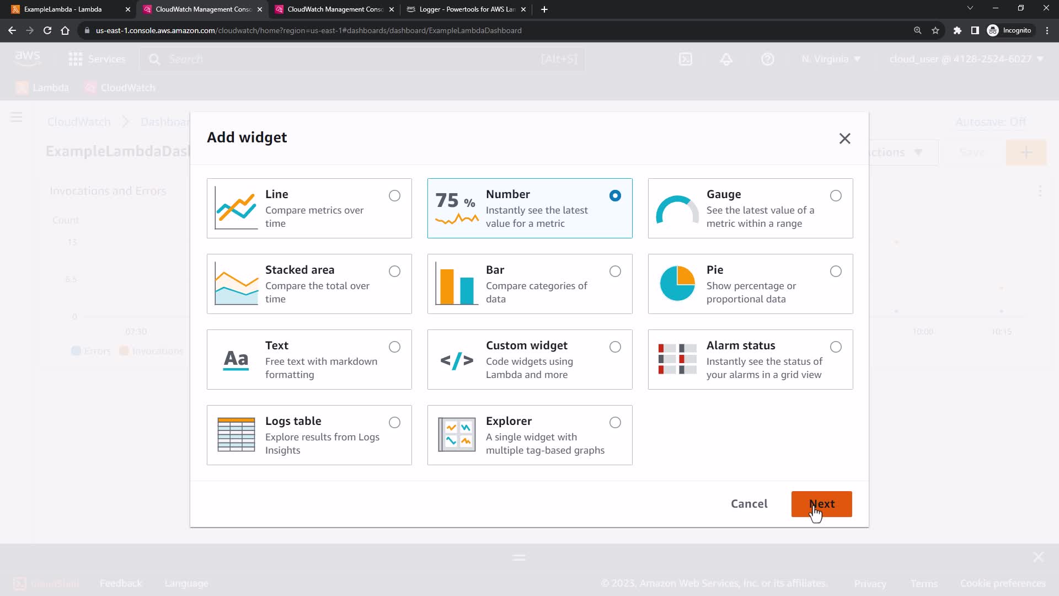Open a new browser tab

tap(544, 9)
